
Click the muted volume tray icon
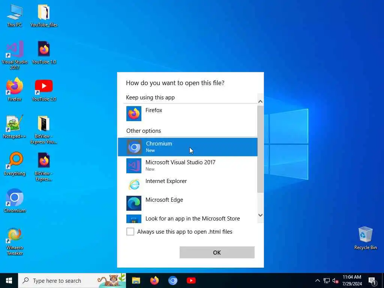coord(335,280)
